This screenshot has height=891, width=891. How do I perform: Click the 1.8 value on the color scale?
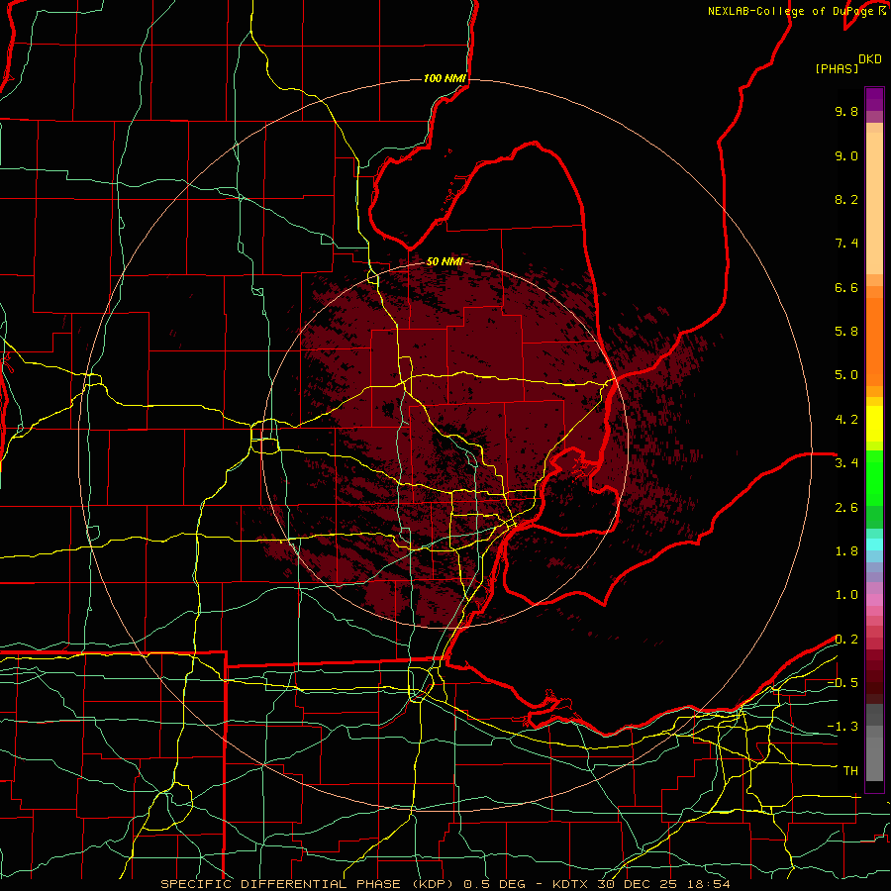pos(846,551)
